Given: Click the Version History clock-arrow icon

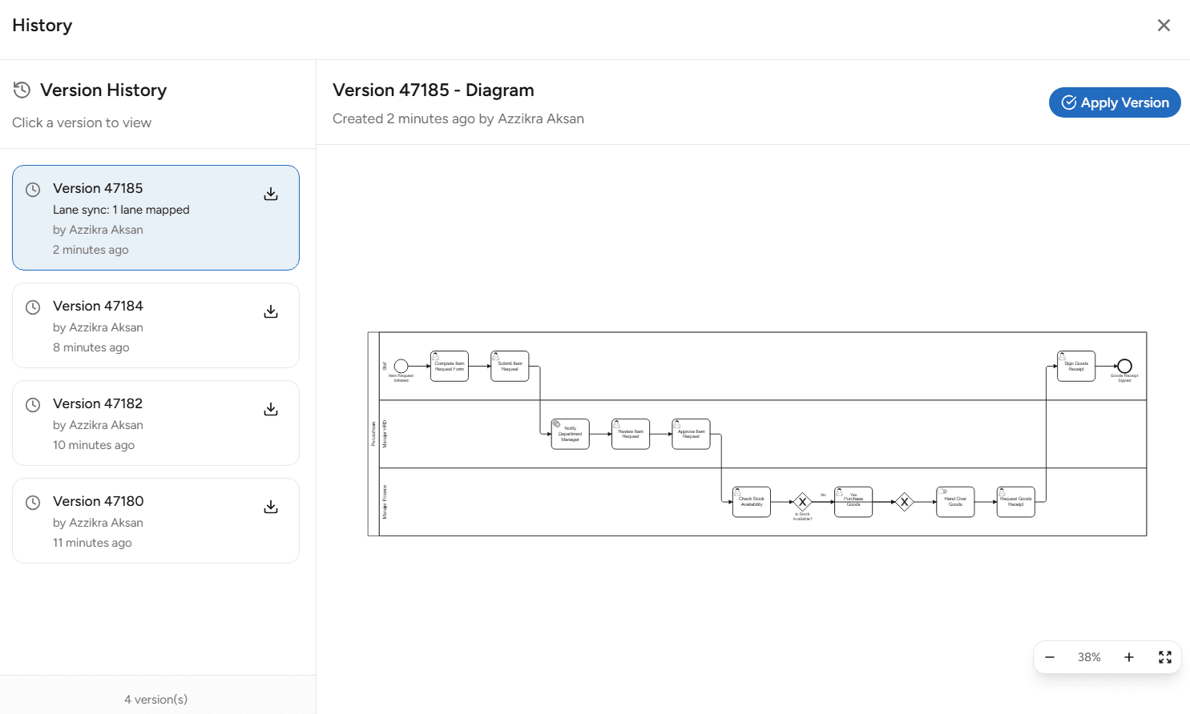Looking at the screenshot, I should (x=22, y=90).
